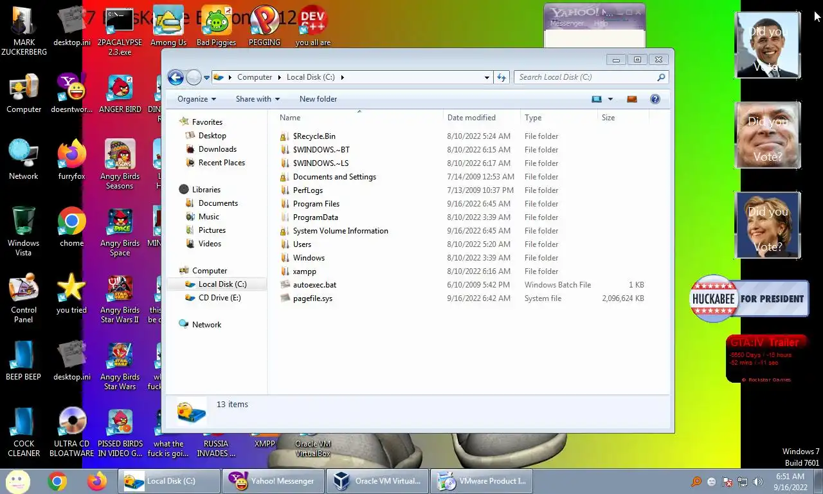Open the Share with dropdown menu
823x494 pixels.
(258, 99)
